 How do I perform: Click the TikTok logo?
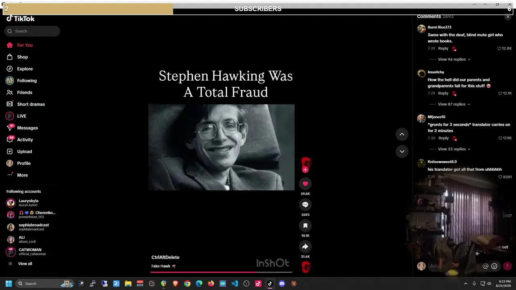pyautogui.click(x=21, y=19)
